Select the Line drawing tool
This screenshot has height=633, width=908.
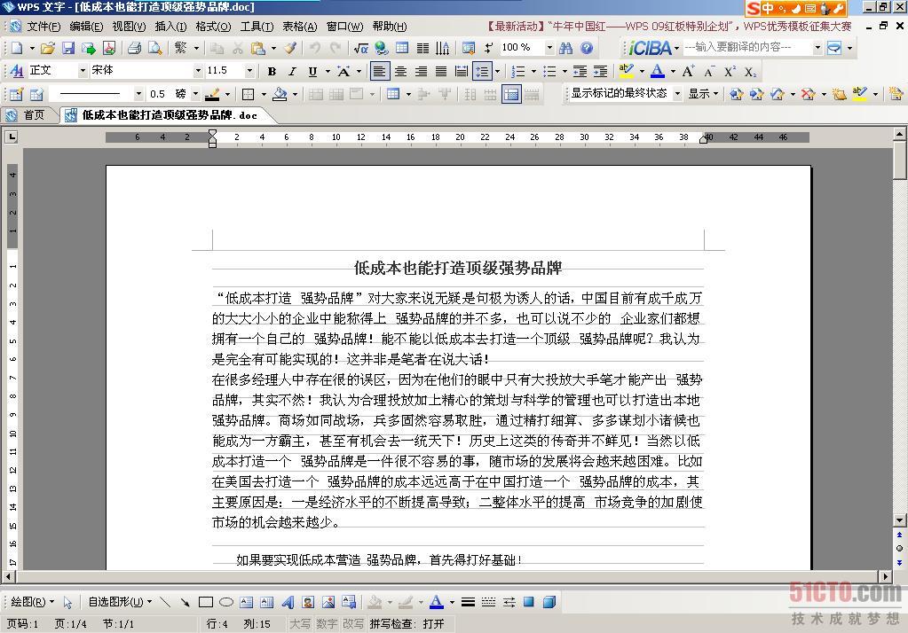[x=165, y=602]
